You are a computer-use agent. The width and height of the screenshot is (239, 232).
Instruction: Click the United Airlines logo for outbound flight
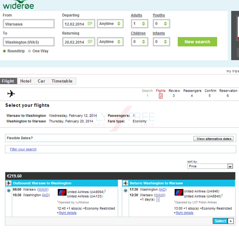62,192
